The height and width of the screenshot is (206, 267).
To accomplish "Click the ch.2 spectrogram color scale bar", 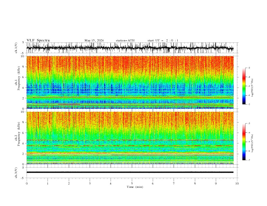I will [x=244, y=142].
